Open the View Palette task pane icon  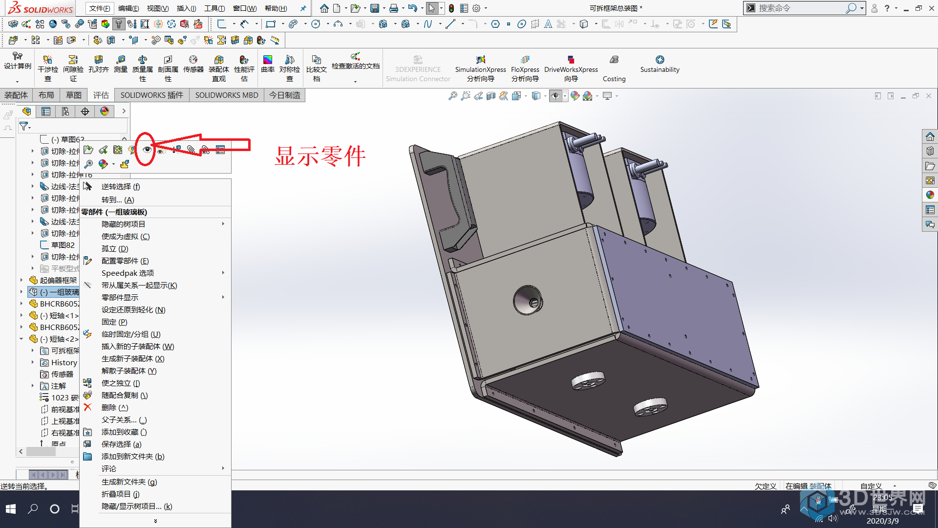point(930,180)
